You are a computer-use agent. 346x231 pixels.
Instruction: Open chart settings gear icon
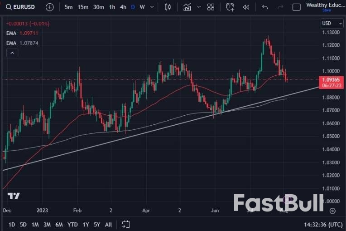pyautogui.click(x=332, y=211)
